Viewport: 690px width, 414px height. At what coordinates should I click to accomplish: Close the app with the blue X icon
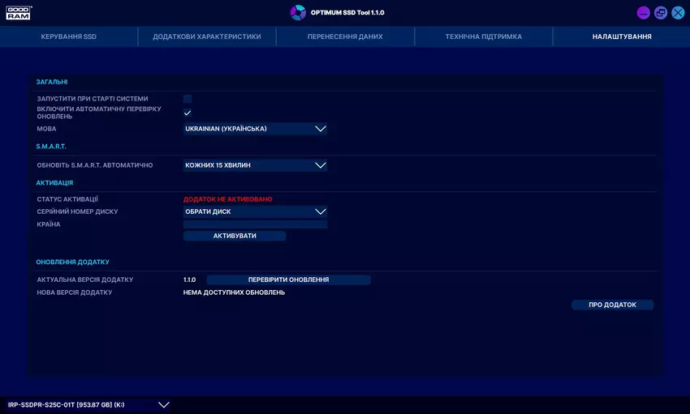678,13
